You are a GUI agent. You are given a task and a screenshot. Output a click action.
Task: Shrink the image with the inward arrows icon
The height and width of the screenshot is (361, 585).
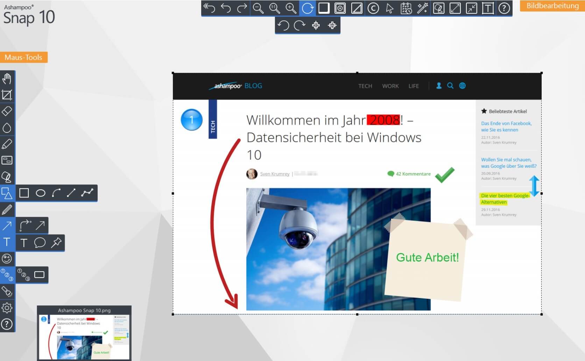pyautogui.click(x=471, y=8)
